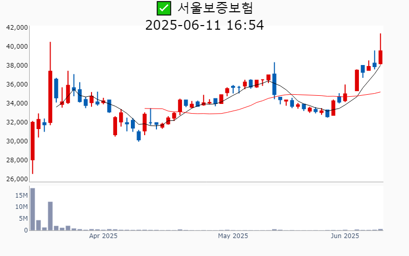Click the 36,000 price axis label
The width and height of the screenshot is (409, 256).
pos(17,84)
